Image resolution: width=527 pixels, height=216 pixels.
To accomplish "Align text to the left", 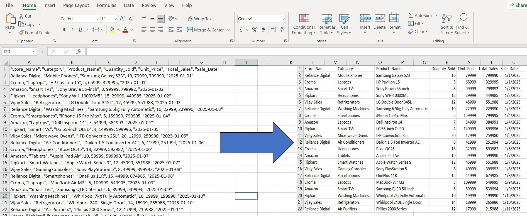I will (x=144, y=30).
